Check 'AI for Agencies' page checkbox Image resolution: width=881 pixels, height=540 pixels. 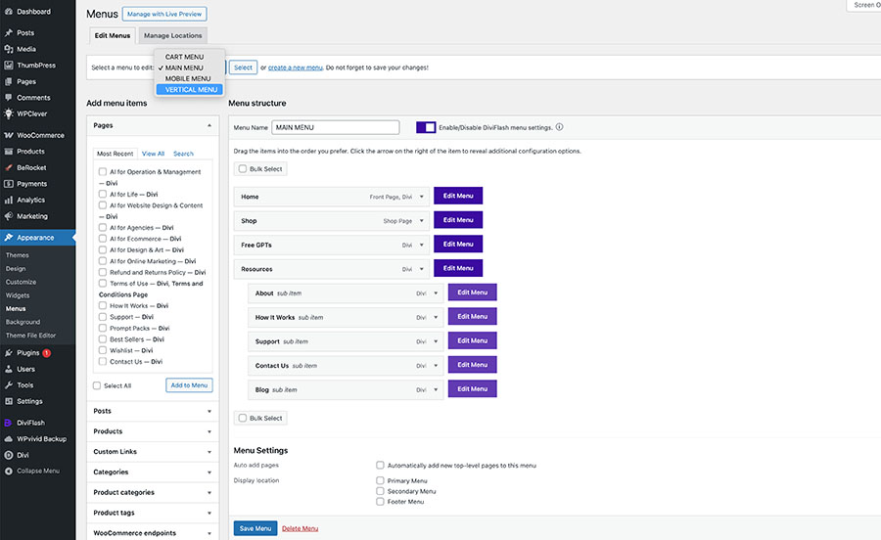103,228
